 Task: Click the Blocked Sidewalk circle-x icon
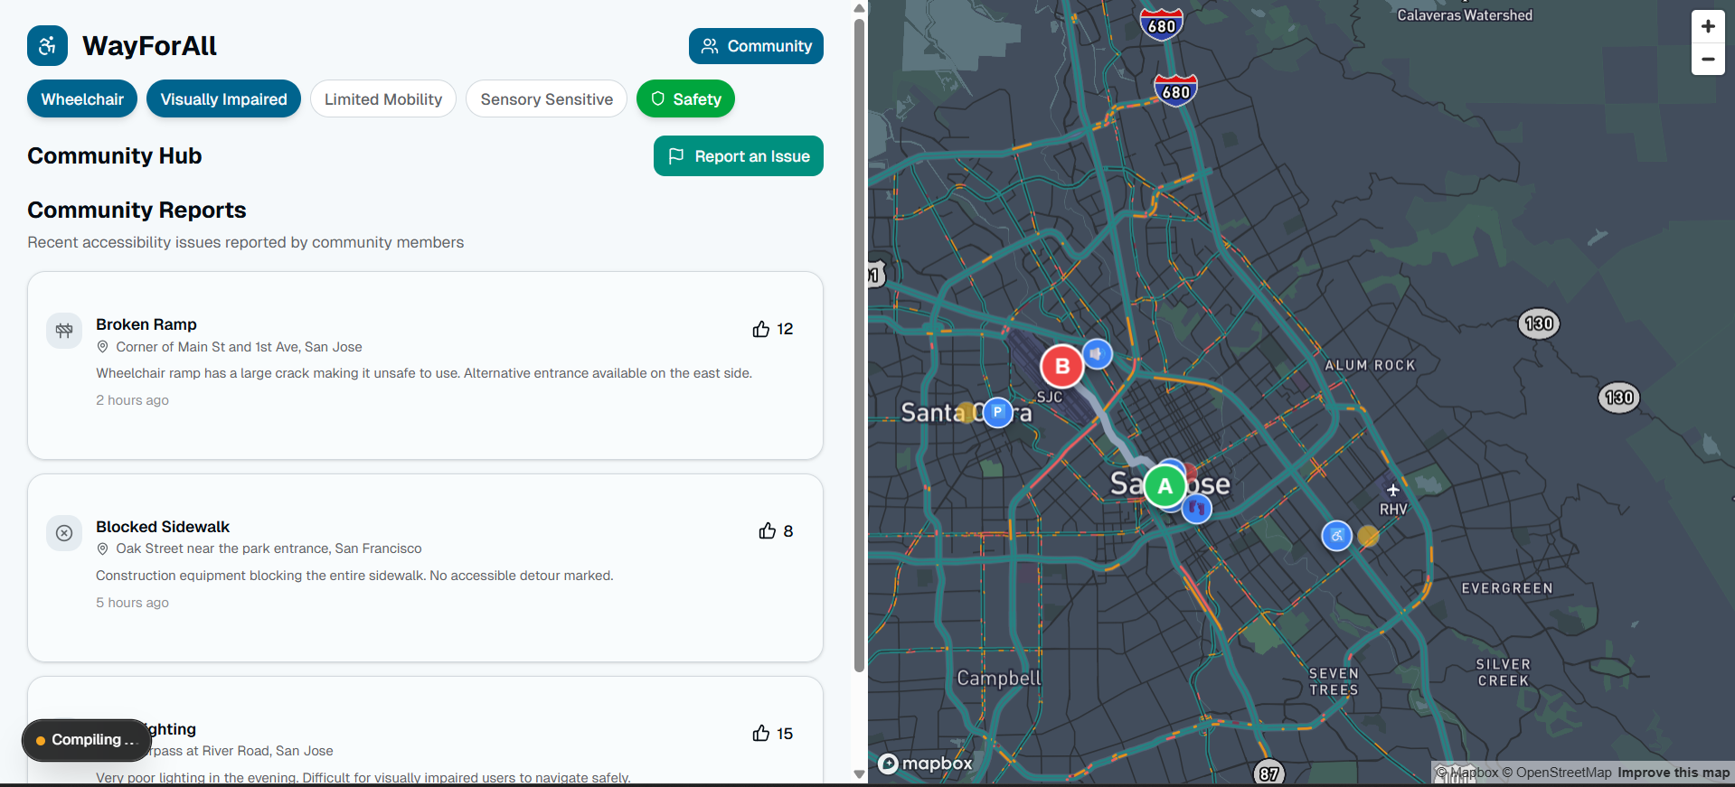click(64, 533)
